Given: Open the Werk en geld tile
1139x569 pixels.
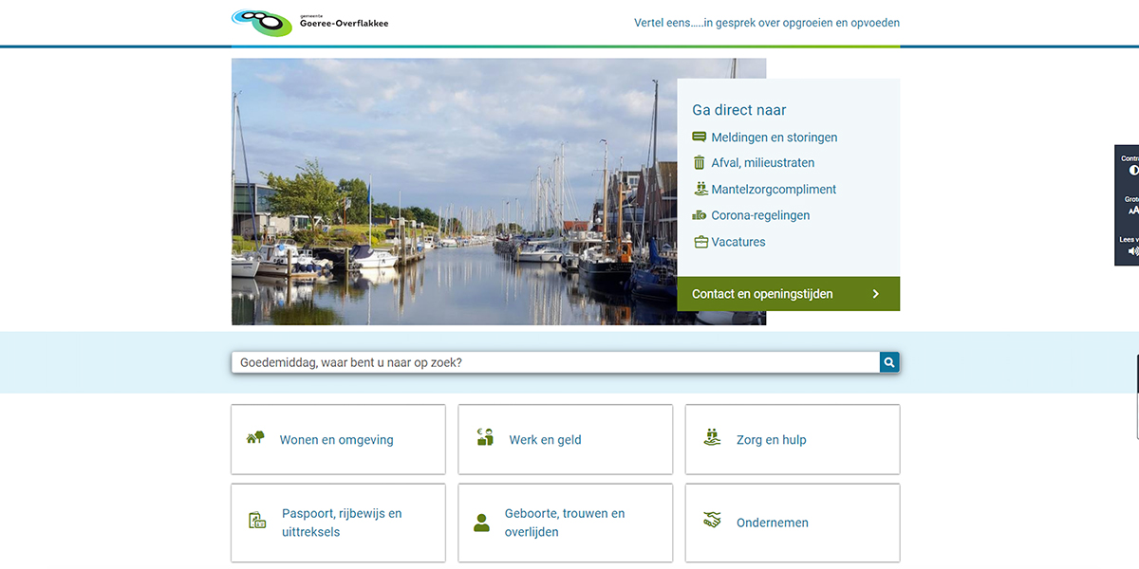Looking at the screenshot, I should (565, 439).
